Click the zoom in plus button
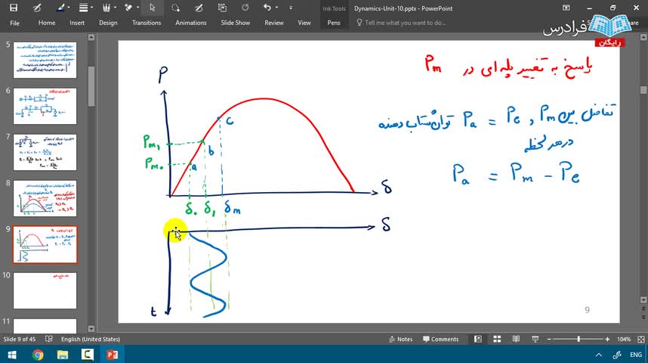Screen dimensions: 648x363 click(x=607, y=339)
